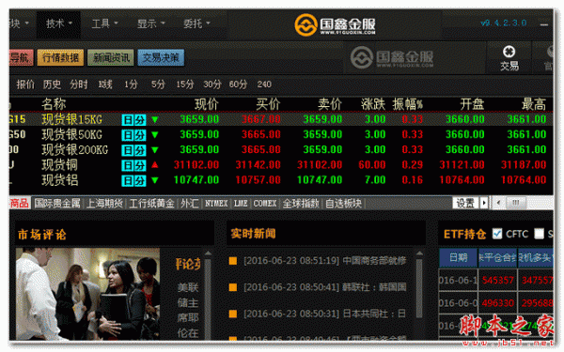Switch to the 报价 view tab

click(x=25, y=84)
